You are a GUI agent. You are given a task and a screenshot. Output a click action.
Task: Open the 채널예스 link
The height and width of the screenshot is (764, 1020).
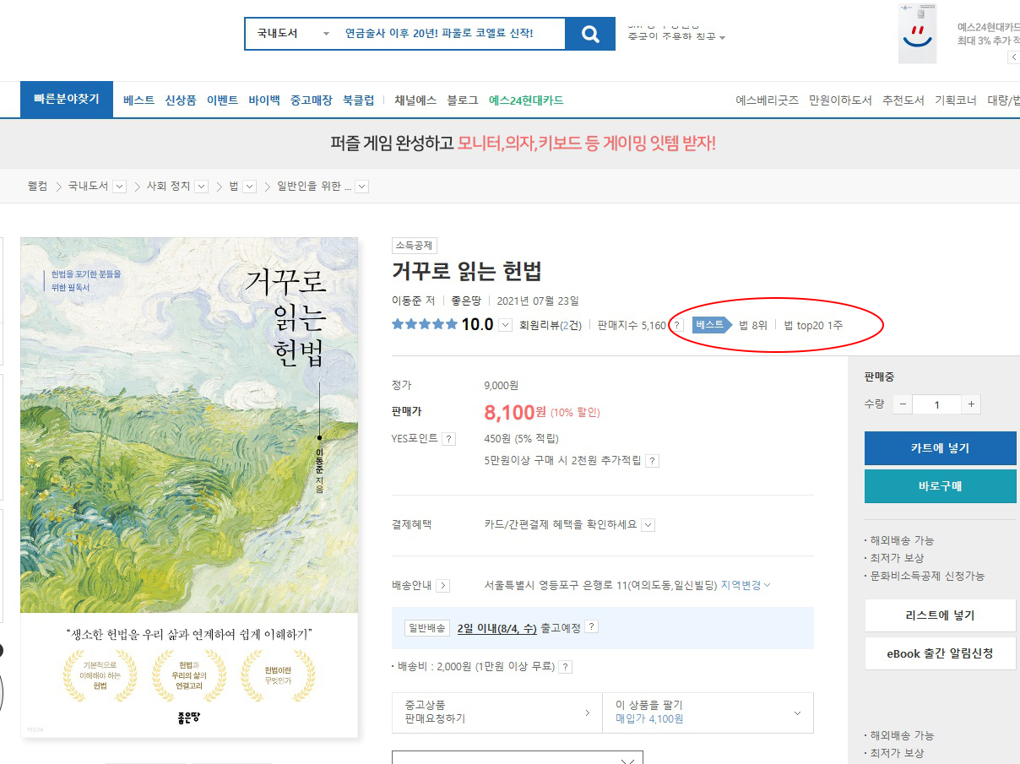(415, 100)
